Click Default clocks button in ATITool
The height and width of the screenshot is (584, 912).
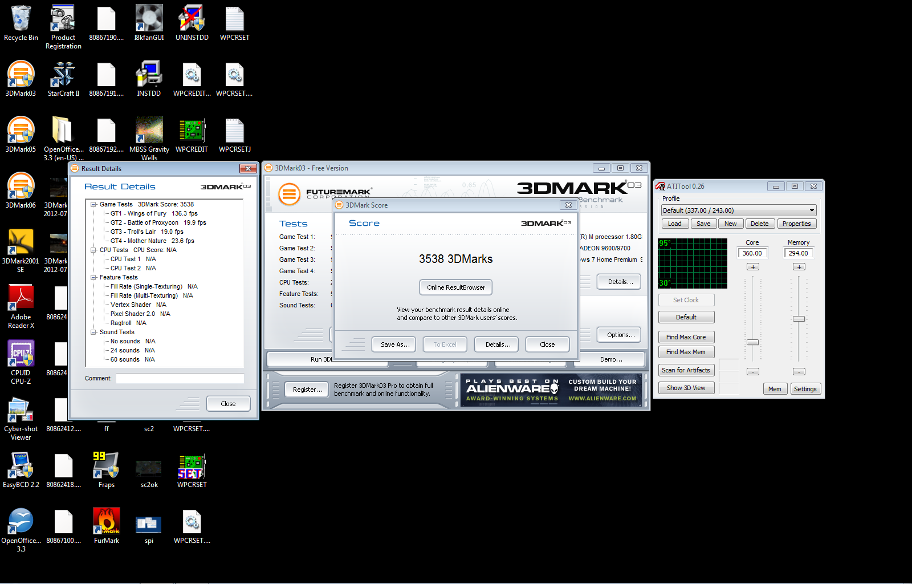click(x=686, y=317)
